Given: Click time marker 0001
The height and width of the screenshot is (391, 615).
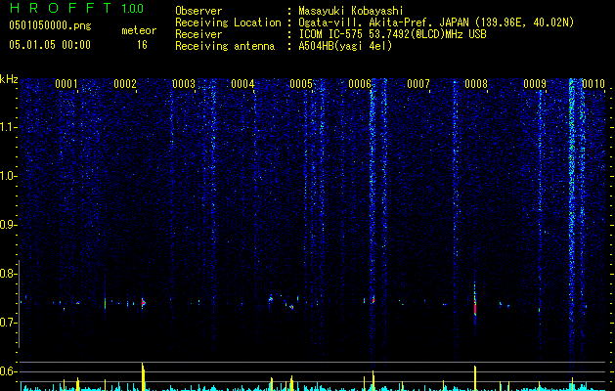Looking at the screenshot, I should pyautogui.click(x=66, y=84).
